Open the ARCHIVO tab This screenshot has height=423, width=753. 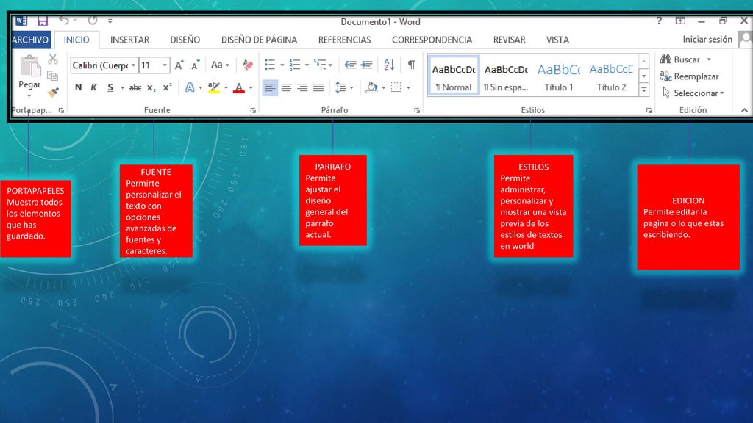(31, 40)
